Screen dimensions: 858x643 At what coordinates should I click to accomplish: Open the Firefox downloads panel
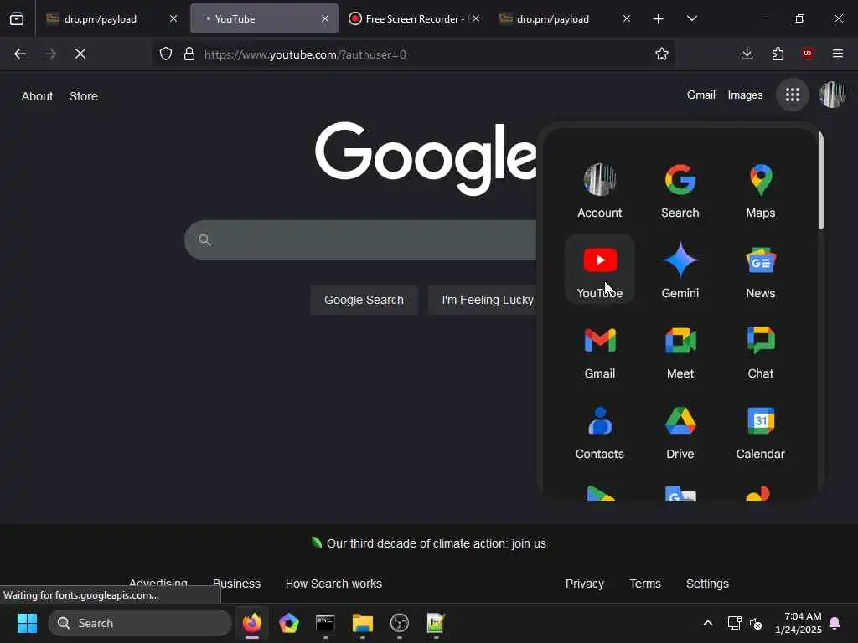[x=747, y=54]
